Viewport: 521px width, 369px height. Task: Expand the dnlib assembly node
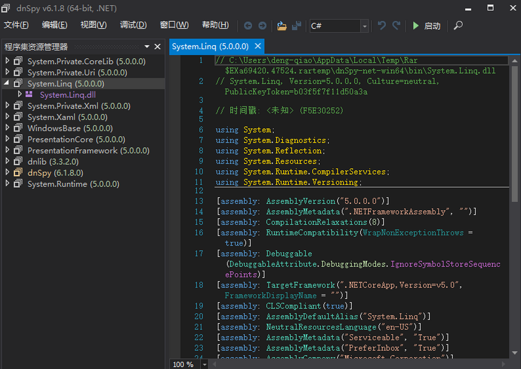coord(7,161)
